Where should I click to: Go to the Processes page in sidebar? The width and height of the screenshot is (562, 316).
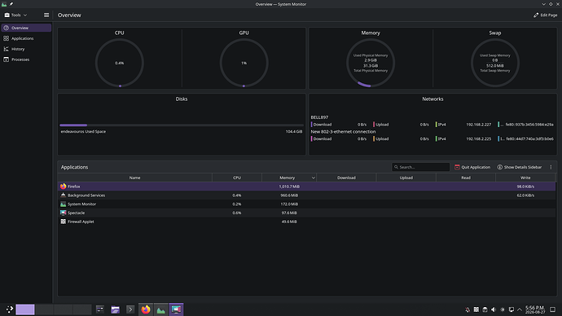pos(26,59)
